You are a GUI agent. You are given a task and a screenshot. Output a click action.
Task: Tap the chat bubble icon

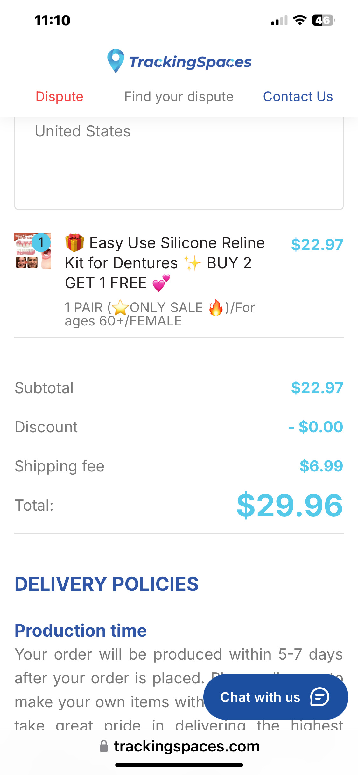[319, 697]
